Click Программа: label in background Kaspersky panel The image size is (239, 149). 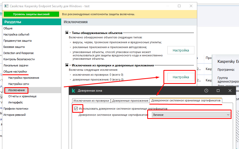pos(226,70)
